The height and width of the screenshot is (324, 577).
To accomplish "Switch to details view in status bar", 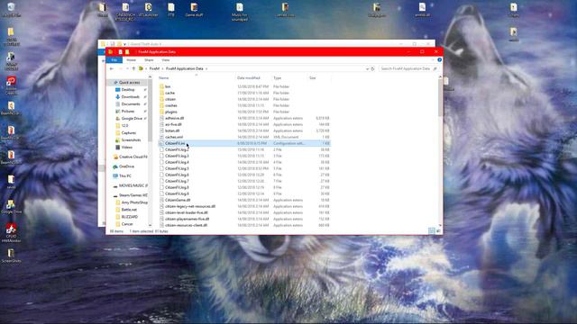I will pos(432,231).
